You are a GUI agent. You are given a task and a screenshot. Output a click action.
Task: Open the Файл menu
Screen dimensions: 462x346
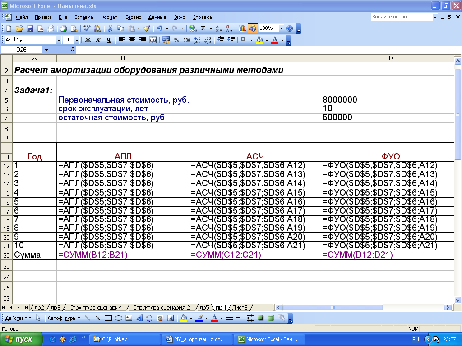click(22, 17)
